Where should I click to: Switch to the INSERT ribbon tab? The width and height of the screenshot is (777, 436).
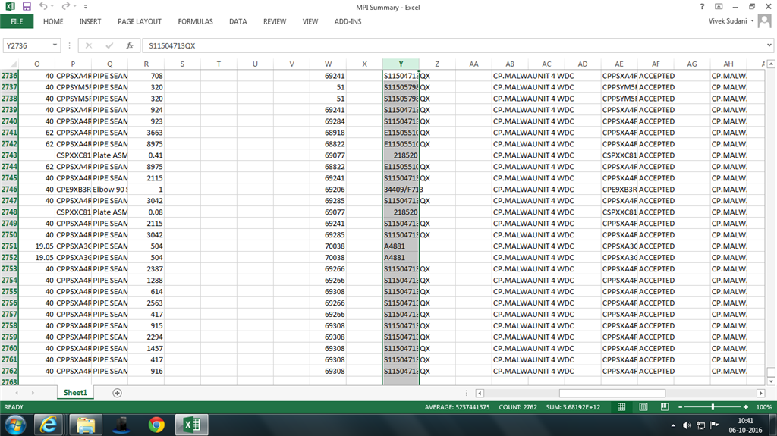click(x=90, y=21)
